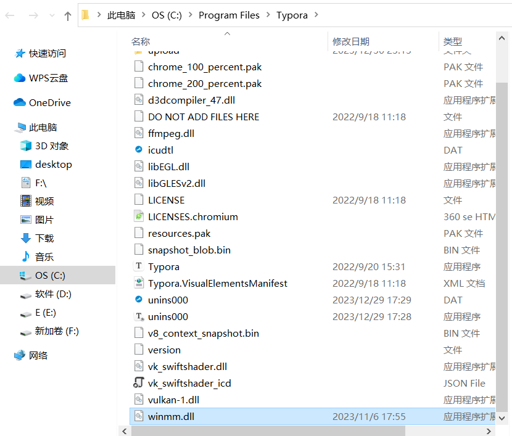Image resolution: width=512 pixels, height=436 pixels.
Task: Select winmm.dll file icon
Action: [x=139, y=416]
